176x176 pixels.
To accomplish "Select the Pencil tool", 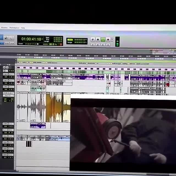I will (x=12, y=38).
